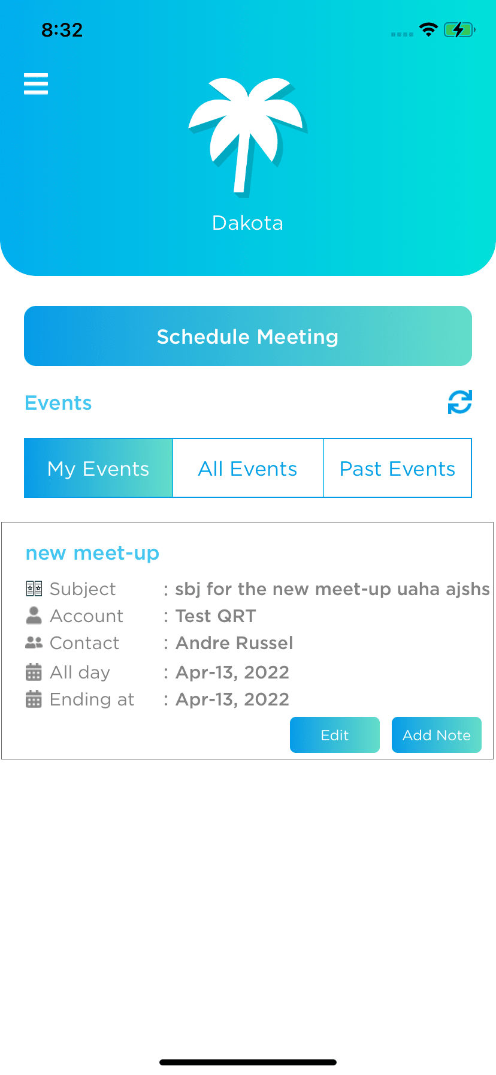The height and width of the screenshot is (1075, 496).
Task: Edit the new meet-up event
Action: tap(335, 735)
